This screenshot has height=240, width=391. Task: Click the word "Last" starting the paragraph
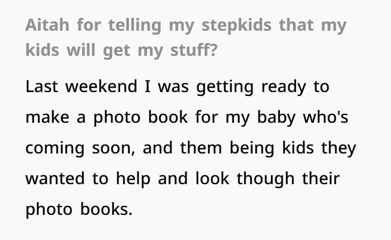click(42, 88)
